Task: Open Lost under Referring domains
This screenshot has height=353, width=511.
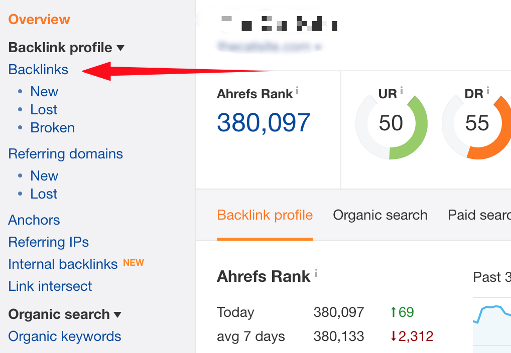Action: (x=44, y=194)
